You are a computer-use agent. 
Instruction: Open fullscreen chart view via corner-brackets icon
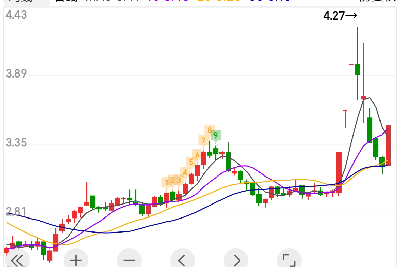(x=289, y=260)
